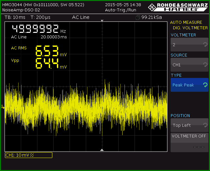Open the Source selector showing CH1
This screenshot has height=171, width=210.
(x=190, y=65)
